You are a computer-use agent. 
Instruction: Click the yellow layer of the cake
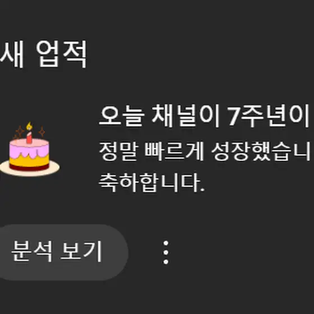(29, 161)
